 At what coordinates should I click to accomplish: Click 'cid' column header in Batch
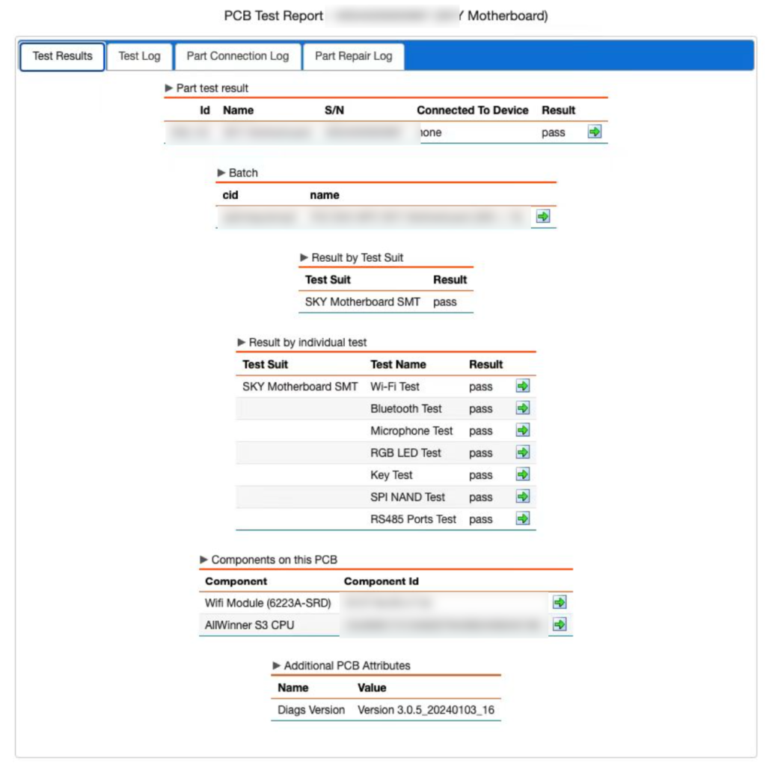230,195
